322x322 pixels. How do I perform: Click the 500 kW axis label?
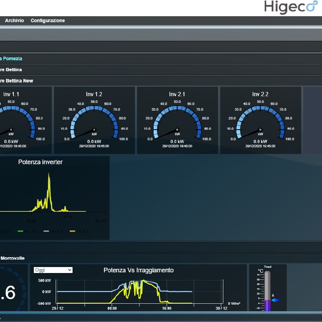click(x=44, y=280)
